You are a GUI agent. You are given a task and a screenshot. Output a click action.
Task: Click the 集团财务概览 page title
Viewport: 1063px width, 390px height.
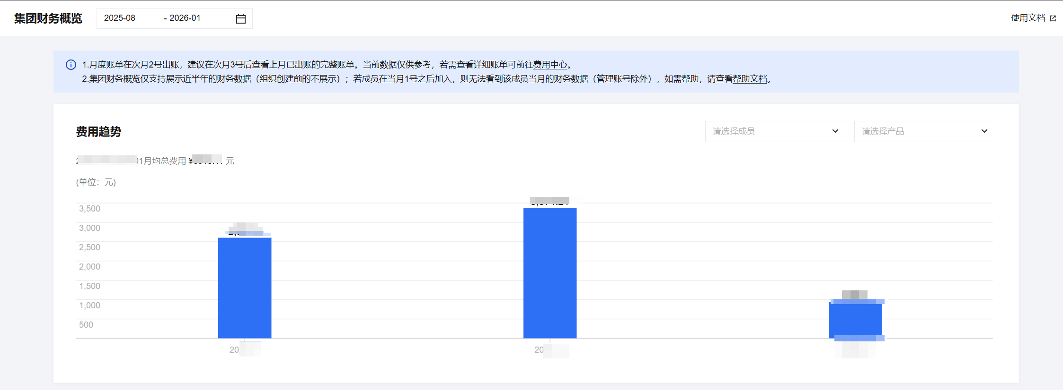click(48, 18)
